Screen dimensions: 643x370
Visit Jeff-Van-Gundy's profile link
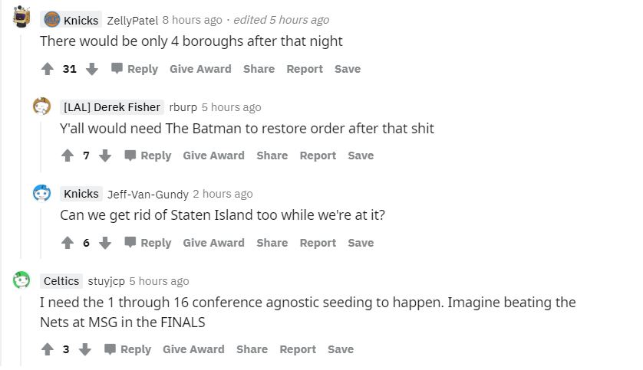(147, 194)
